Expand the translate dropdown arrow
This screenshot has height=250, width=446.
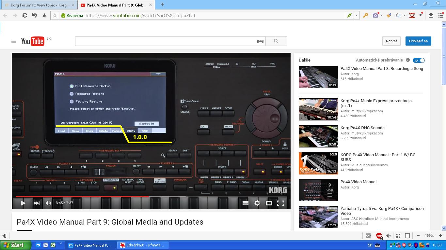(404, 15)
